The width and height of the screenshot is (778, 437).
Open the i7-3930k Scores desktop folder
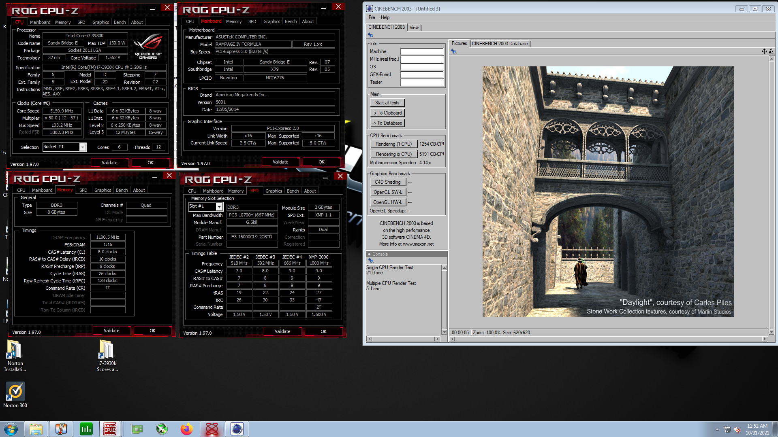point(107,356)
